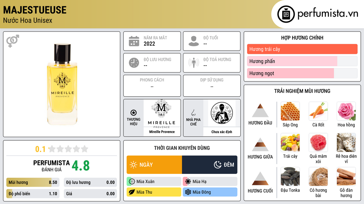Click the Hoa hồng rose image
364x204 pixels.
346,111
